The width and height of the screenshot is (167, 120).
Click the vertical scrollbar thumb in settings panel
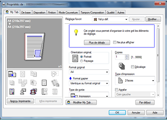(x=158, y=55)
